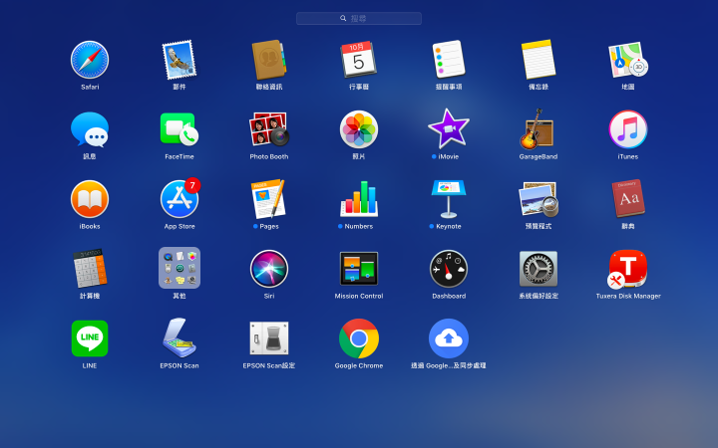Open the Dictionary app
The image size is (718, 448).
pyautogui.click(x=628, y=199)
